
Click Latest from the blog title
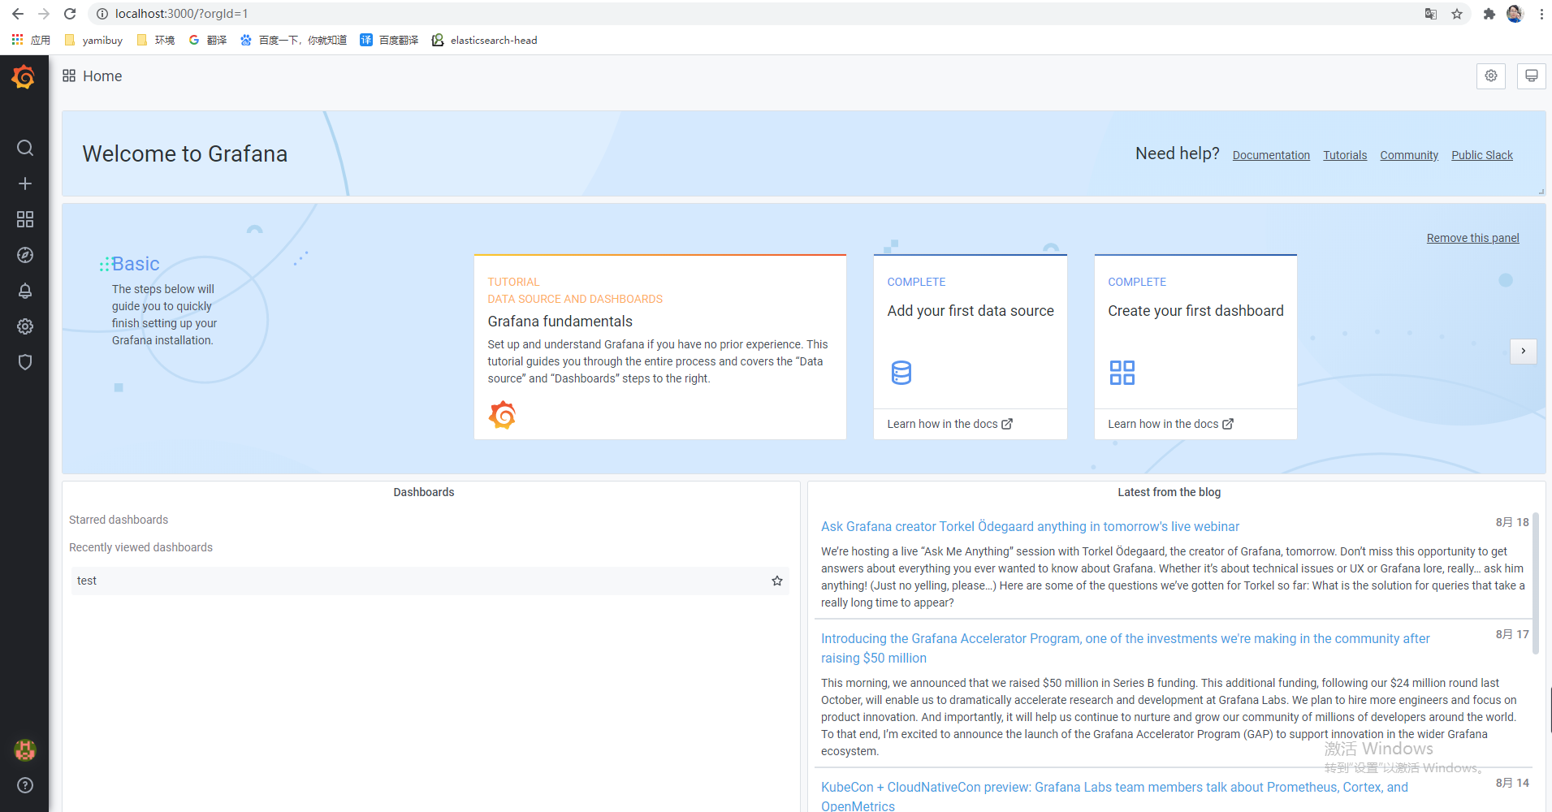1169,492
